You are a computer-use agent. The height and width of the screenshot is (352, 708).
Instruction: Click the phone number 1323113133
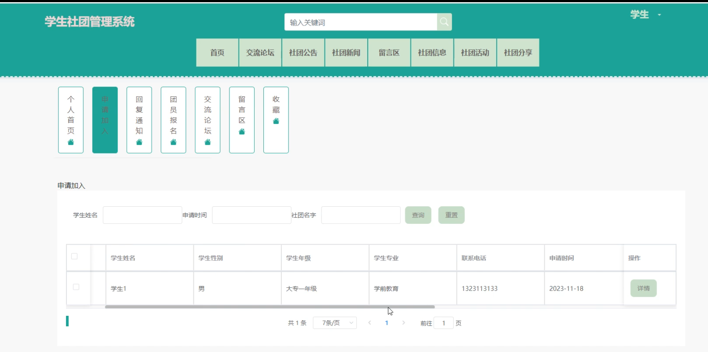coord(480,288)
